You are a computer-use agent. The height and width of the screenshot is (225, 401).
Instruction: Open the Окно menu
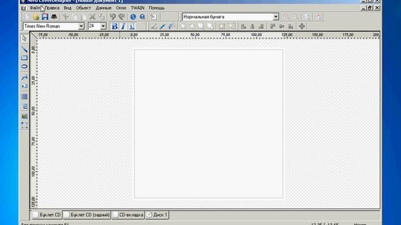[121, 8]
